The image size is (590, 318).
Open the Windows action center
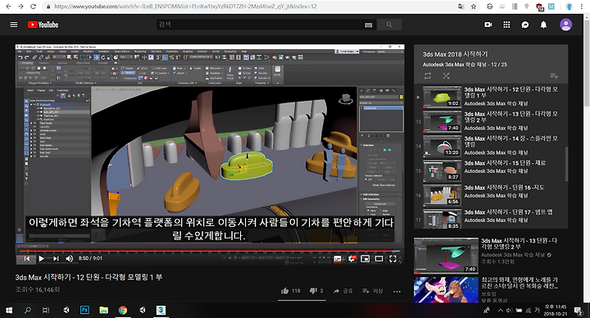tap(578, 311)
